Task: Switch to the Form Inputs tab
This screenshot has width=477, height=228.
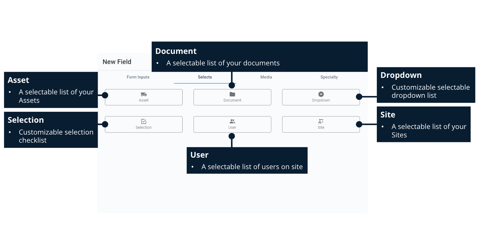Action: (138, 77)
